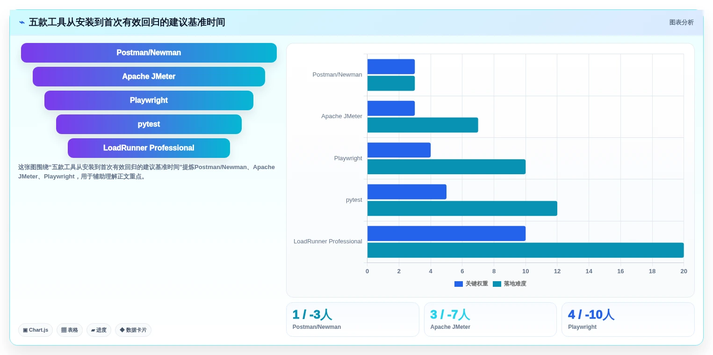713x355 pixels.
Task: Click Playwright teal 落地难度 bar
Action: click(x=447, y=167)
